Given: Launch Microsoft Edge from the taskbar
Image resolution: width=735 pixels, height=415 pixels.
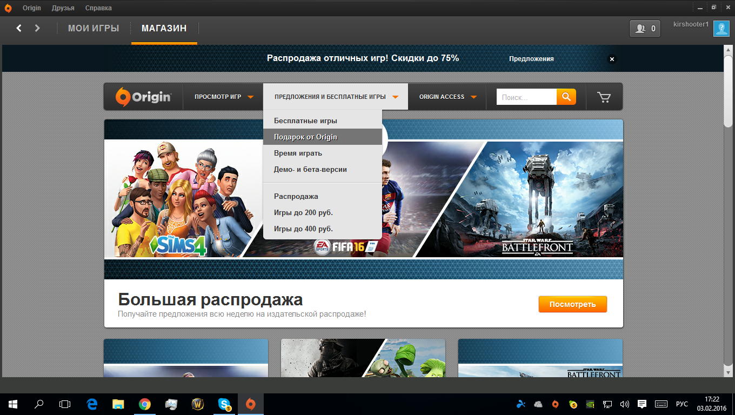Looking at the screenshot, I should [x=92, y=404].
